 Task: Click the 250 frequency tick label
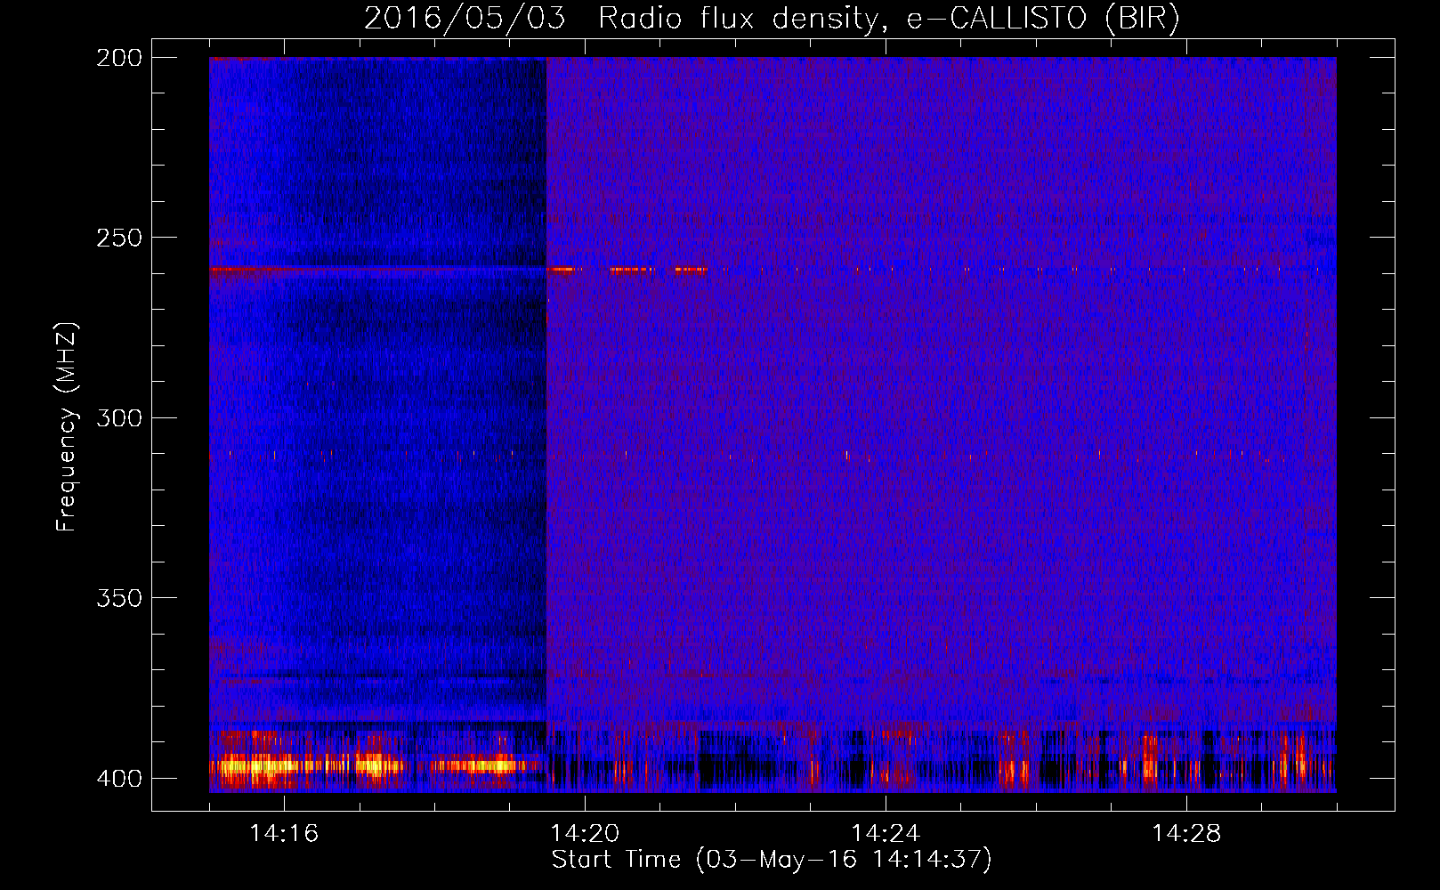119,238
